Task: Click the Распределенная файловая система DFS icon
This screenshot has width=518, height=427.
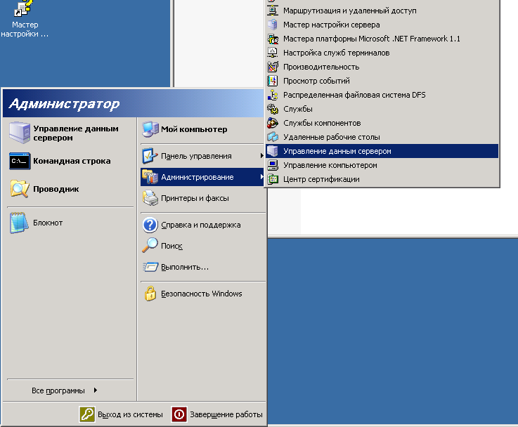Action: coord(273,95)
